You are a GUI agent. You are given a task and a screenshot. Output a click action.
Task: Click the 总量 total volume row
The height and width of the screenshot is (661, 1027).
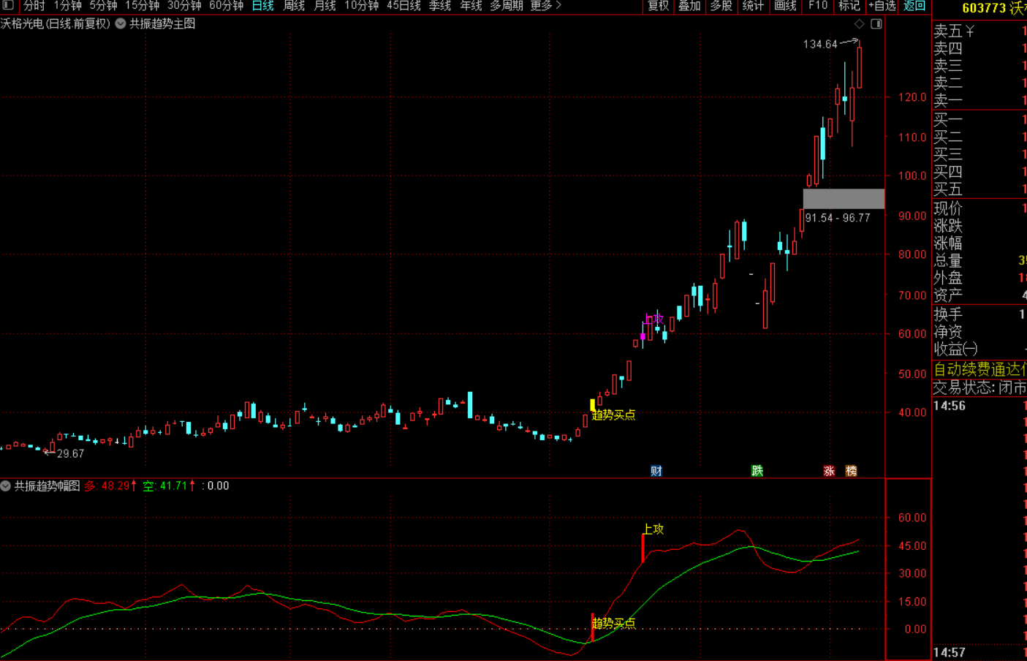point(979,260)
